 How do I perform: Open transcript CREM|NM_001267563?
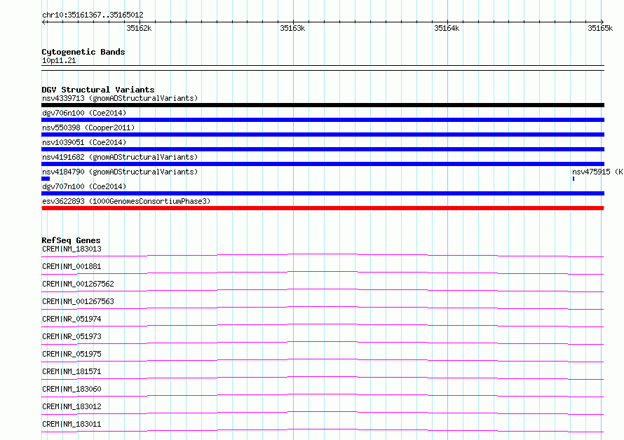[x=78, y=301]
